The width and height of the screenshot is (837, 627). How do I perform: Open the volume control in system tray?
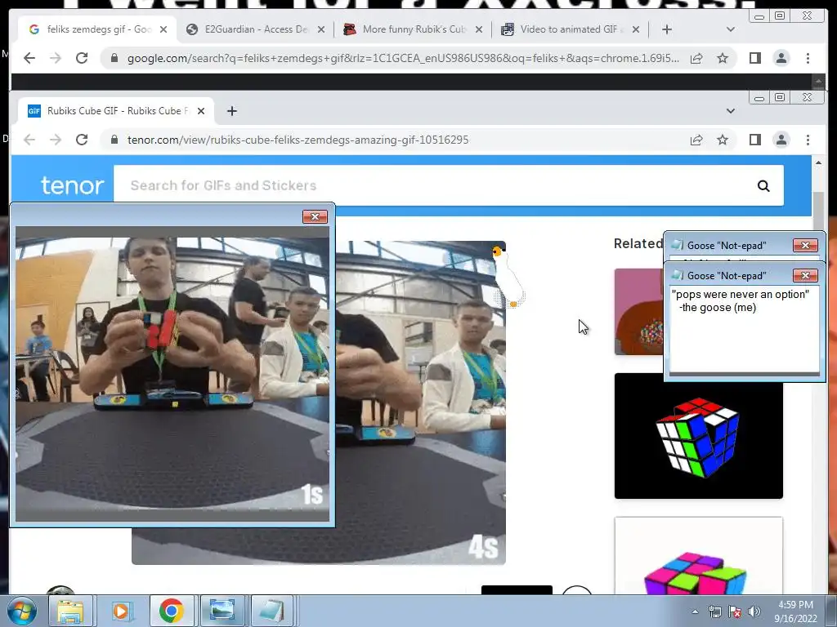pos(754,611)
